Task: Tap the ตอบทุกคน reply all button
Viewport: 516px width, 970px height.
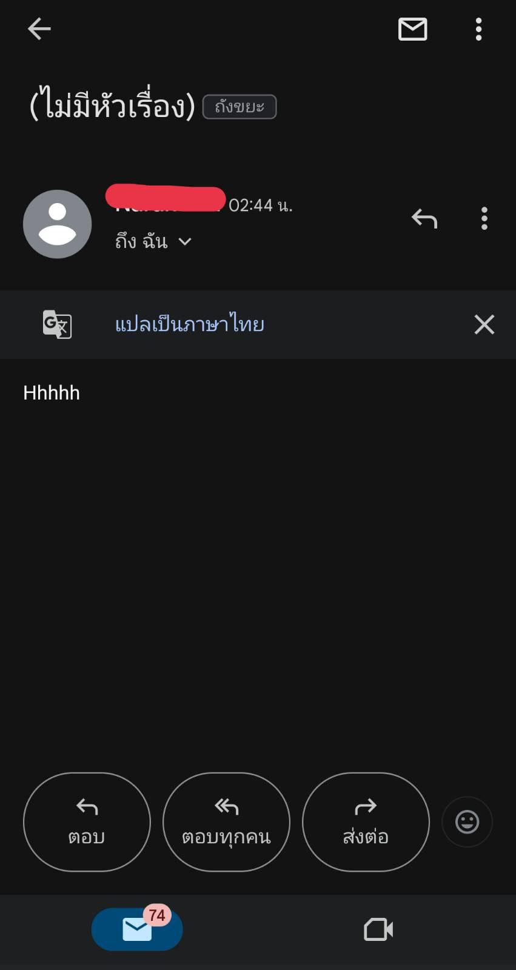Action: point(226,821)
